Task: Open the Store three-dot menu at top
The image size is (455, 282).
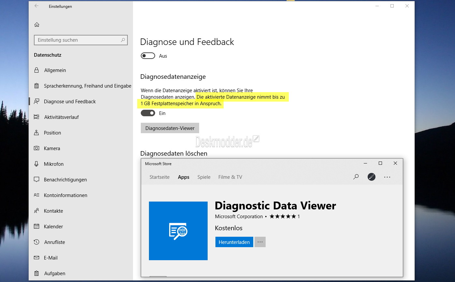Action: pos(387,177)
